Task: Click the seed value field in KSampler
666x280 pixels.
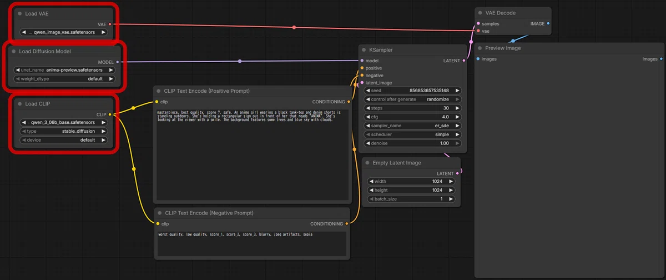Action: (x=412, y=91)
